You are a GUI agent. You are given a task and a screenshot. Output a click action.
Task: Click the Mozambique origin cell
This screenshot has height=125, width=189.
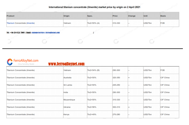pos(69,100)
